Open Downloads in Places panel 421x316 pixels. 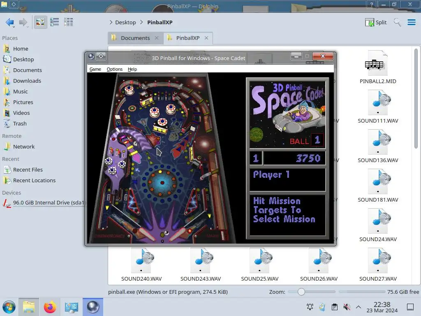27,81
